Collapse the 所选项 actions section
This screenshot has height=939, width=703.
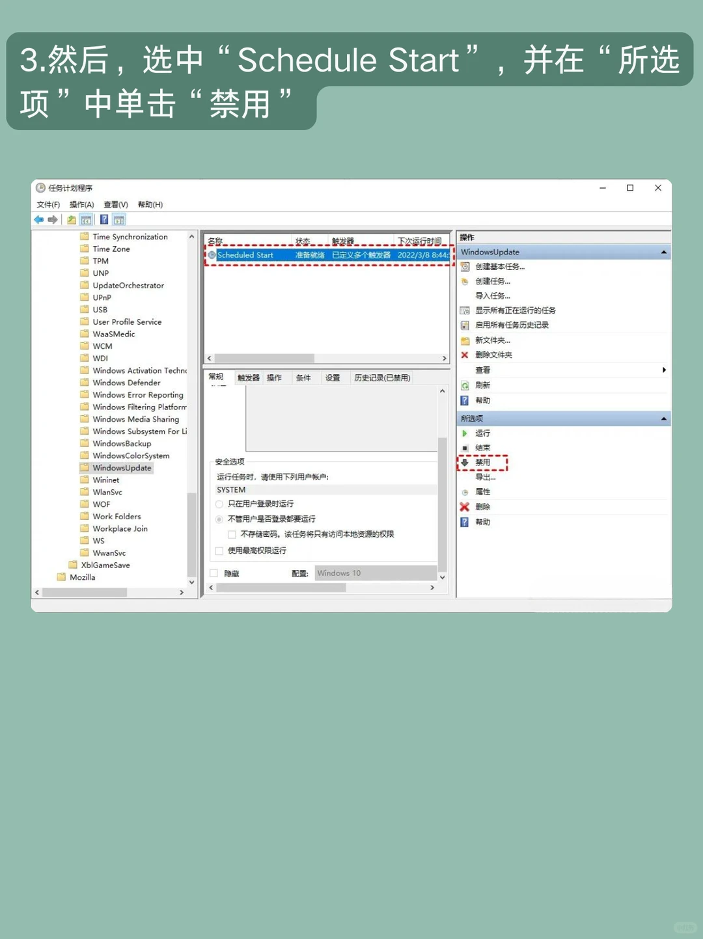pos(663,419)
